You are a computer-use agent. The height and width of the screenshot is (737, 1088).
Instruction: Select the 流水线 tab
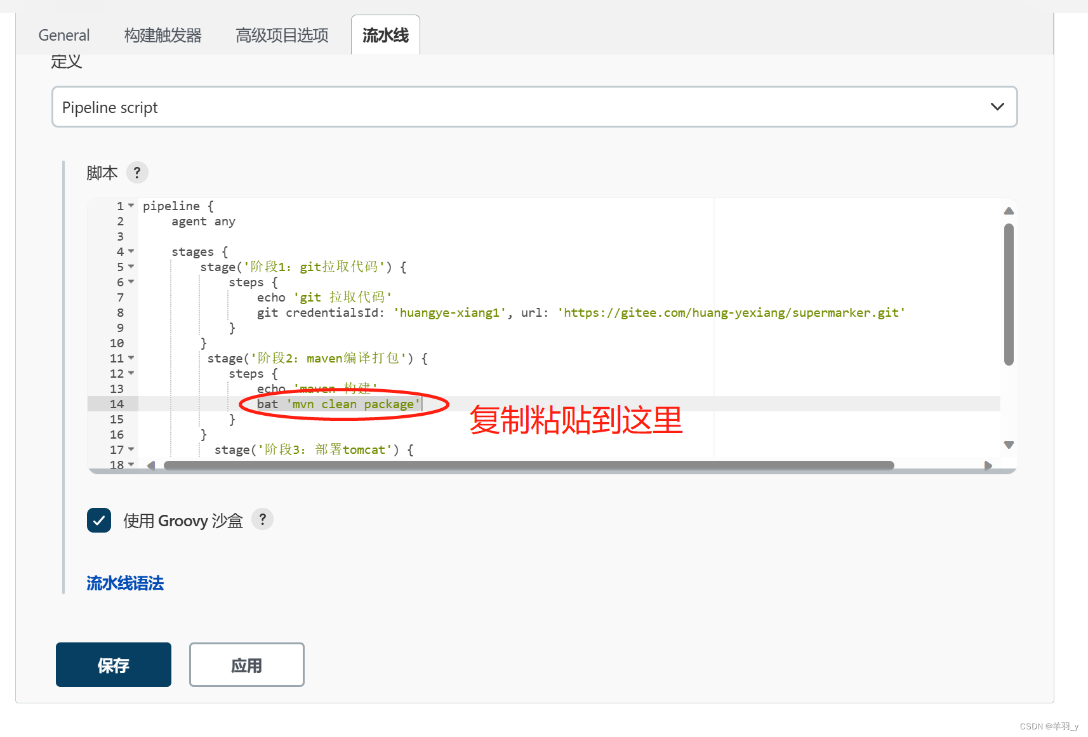[385, 35]
